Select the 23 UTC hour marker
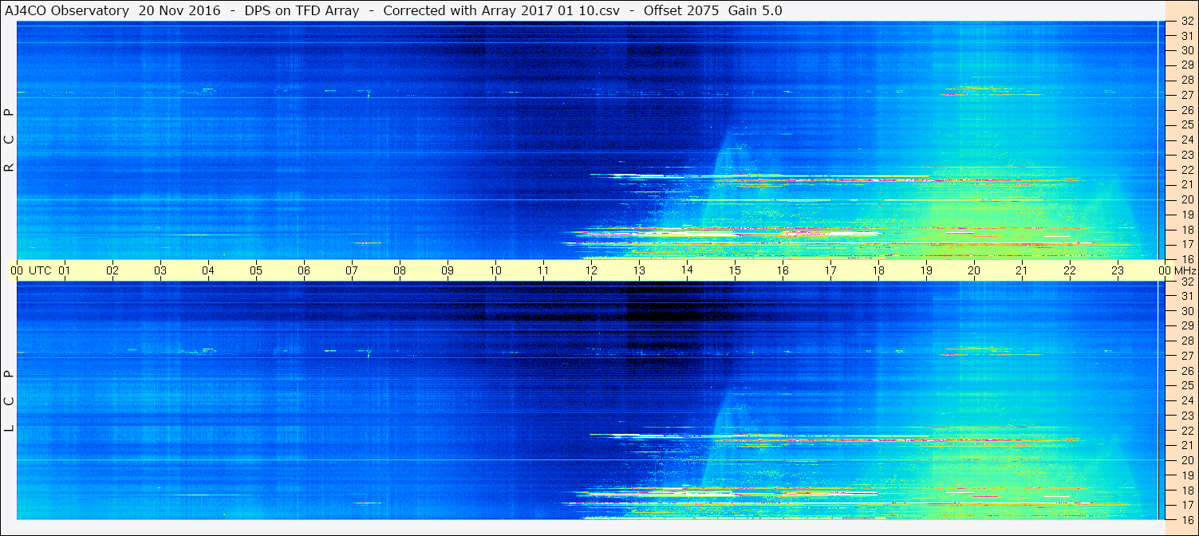This screenshot has width=1199, height=536. tap(1118, 270)
